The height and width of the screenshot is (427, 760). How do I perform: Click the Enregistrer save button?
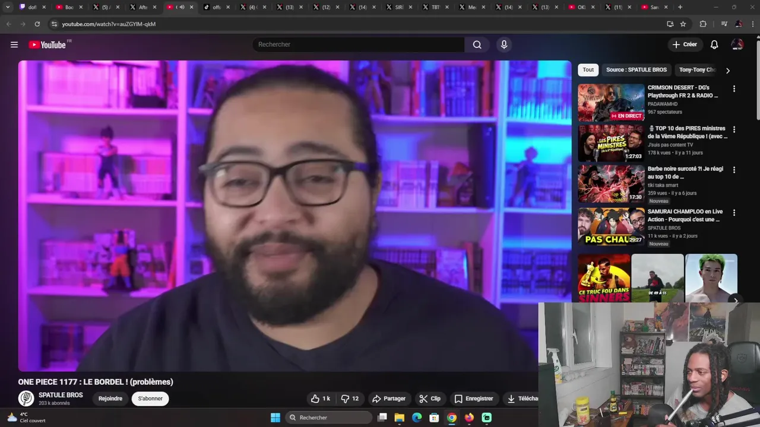[x=474, y=399]
